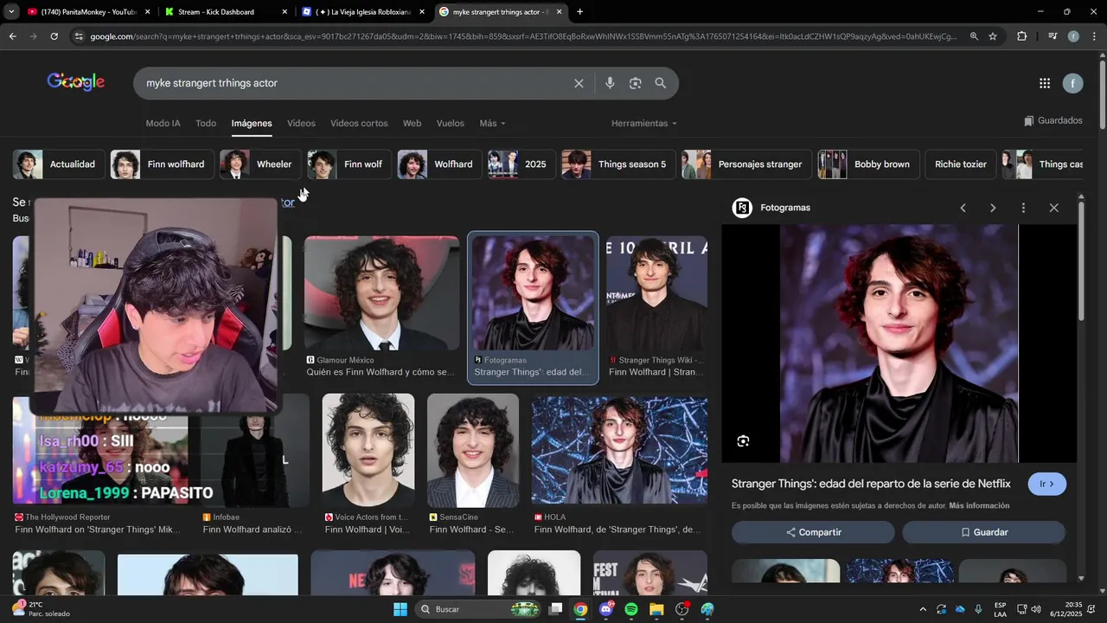Image resolution: width=1107 pixels, height=623 pixels.
Task: Open Guardados saved items
Action: 1053,121
